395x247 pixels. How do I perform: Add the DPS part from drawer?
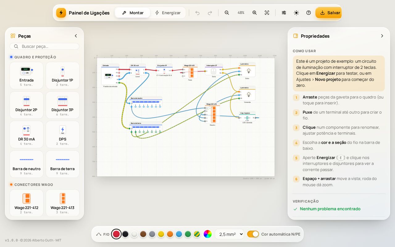63,135
